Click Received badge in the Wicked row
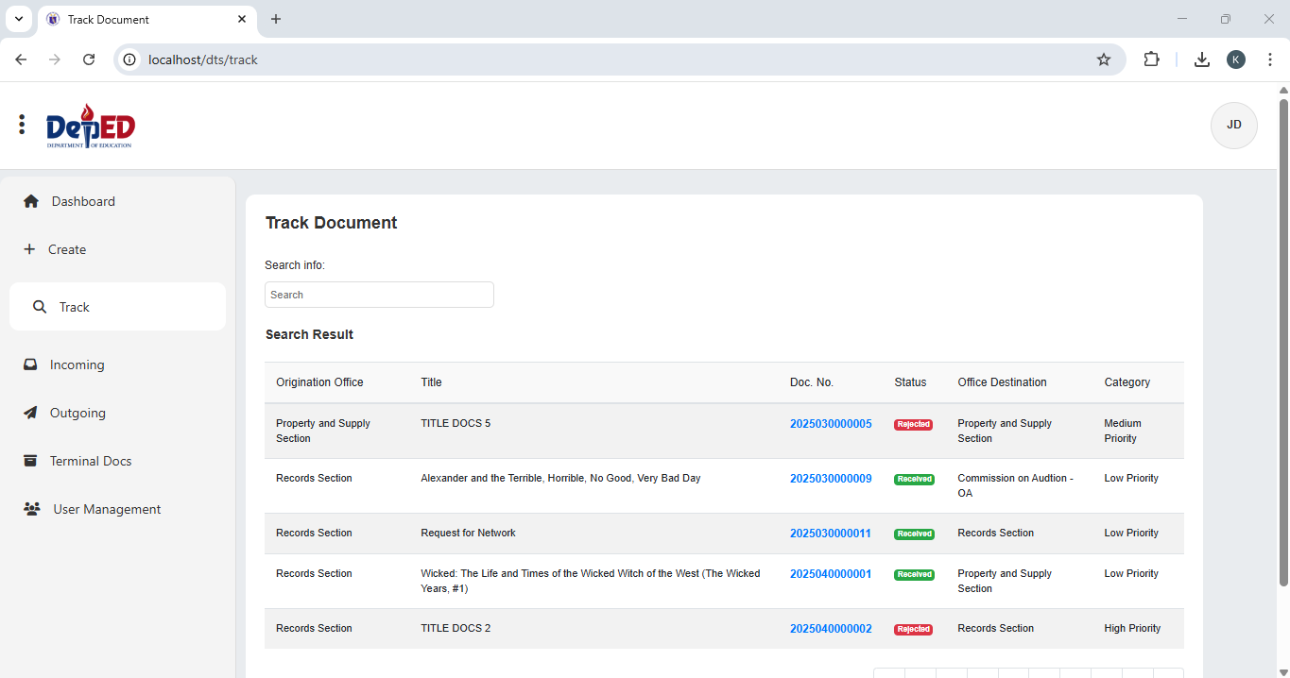This screenshot has width=1290, height=678. click(x=914, y=575)
